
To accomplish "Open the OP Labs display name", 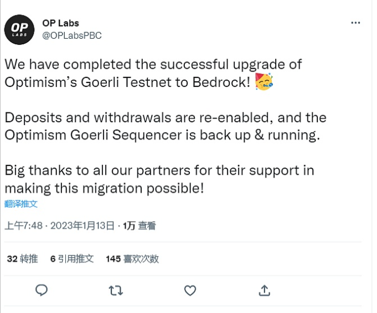I will coord(61,23).
